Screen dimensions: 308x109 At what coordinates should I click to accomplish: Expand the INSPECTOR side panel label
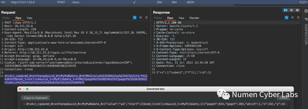coord(306,34)
